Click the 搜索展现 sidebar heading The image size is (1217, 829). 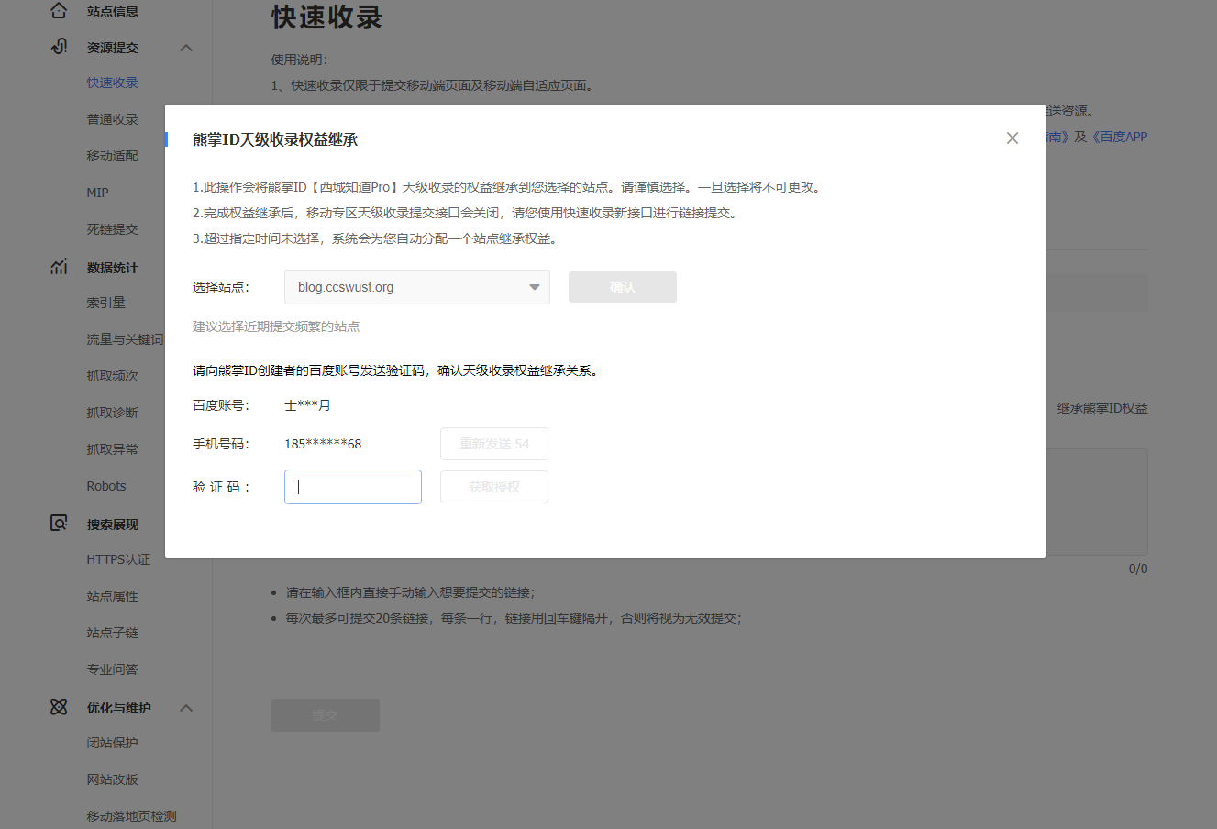coord(113,525)
